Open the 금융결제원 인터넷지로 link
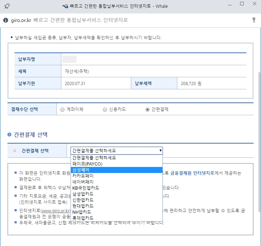The image size is (261, 246). (x=192, y=173)
